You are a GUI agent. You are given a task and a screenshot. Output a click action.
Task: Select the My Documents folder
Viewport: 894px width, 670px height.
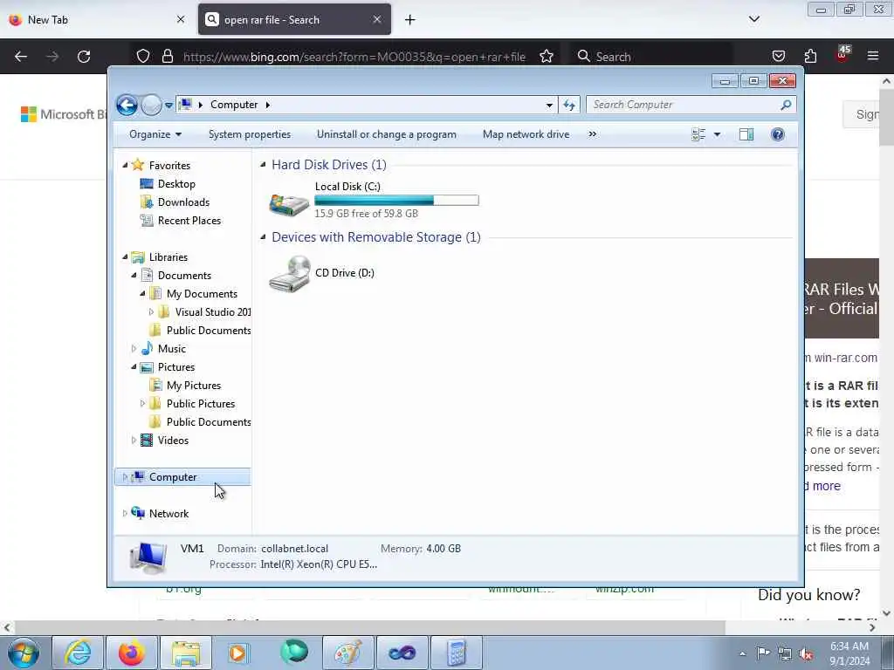click(x=202, y=294)
